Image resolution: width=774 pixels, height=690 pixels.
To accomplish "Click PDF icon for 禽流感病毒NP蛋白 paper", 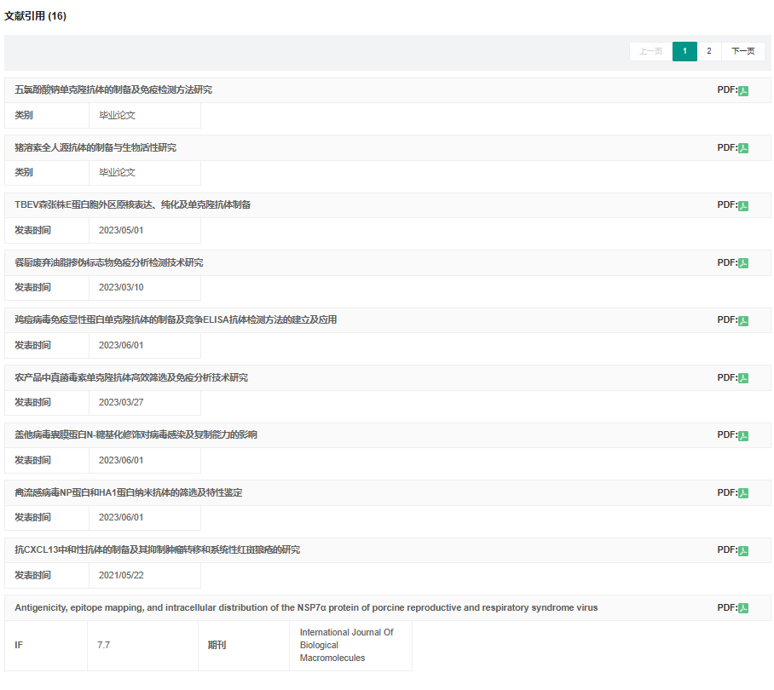I will 743,493.
